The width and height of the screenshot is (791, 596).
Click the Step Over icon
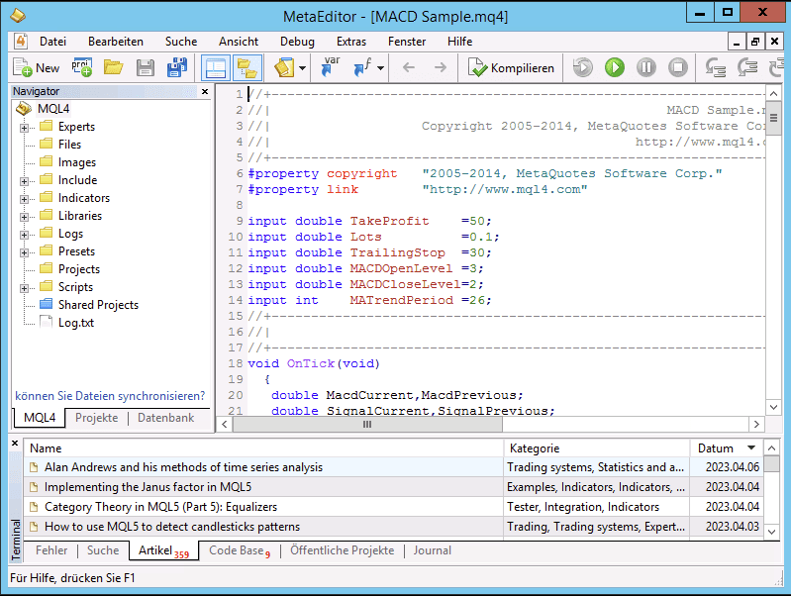point(747,67)
